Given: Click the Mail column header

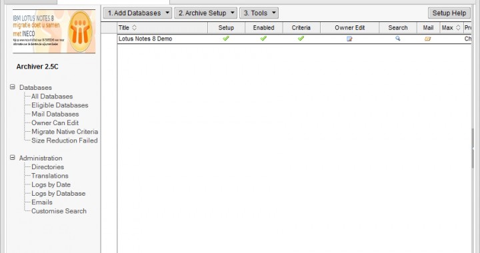Looking at the screenshot, I should (428, 28).
